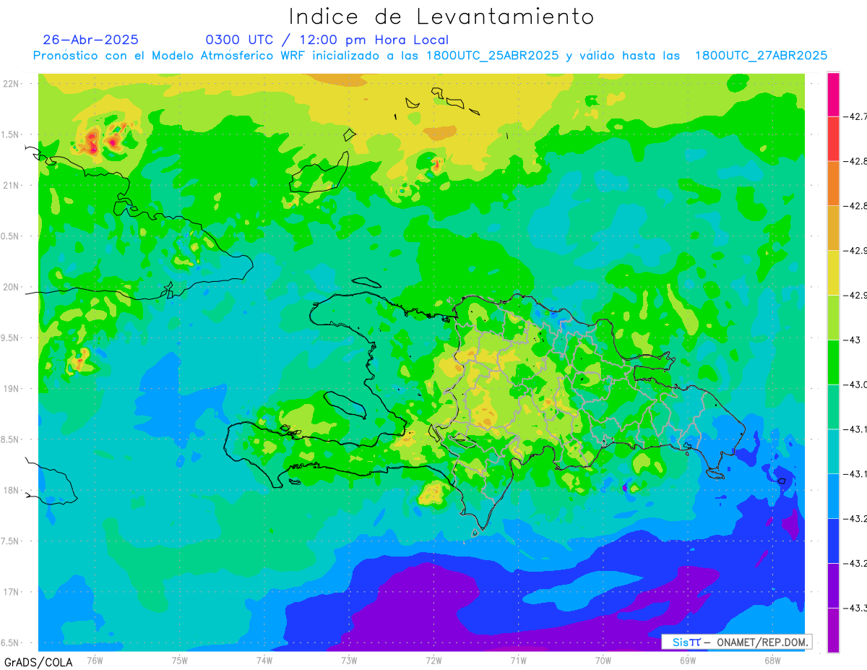Select the '17N' latitude label
This screenshot has width=867, height=670.
(x=12, y=592)
